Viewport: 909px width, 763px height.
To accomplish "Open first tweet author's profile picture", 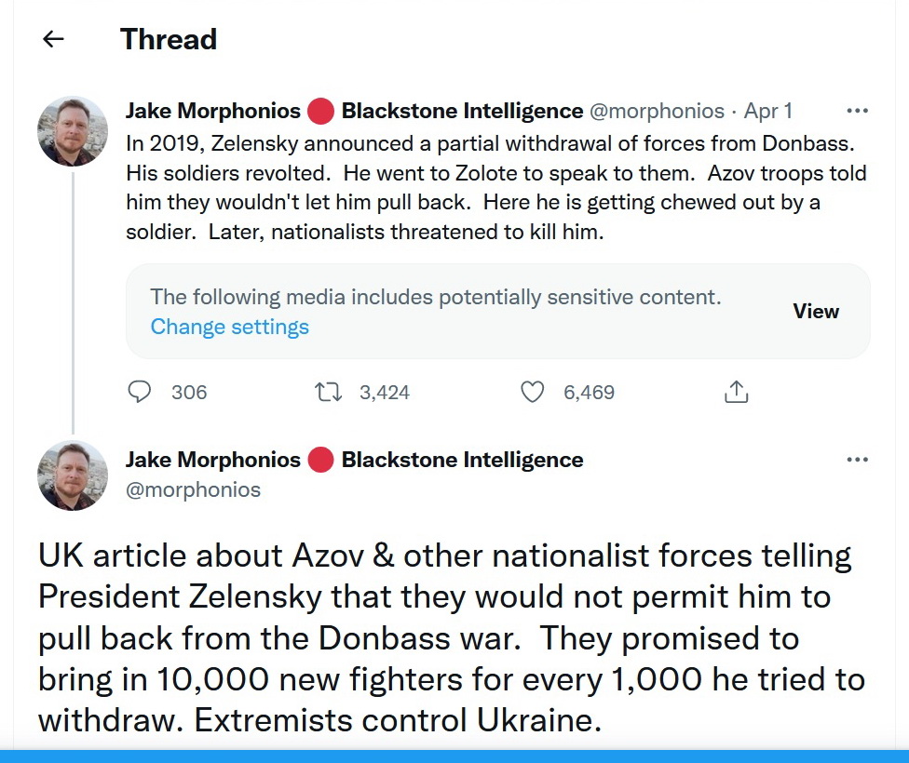I will (73, 131).
